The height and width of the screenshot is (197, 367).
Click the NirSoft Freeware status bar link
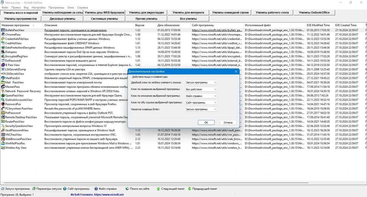[x=97, y=195]
